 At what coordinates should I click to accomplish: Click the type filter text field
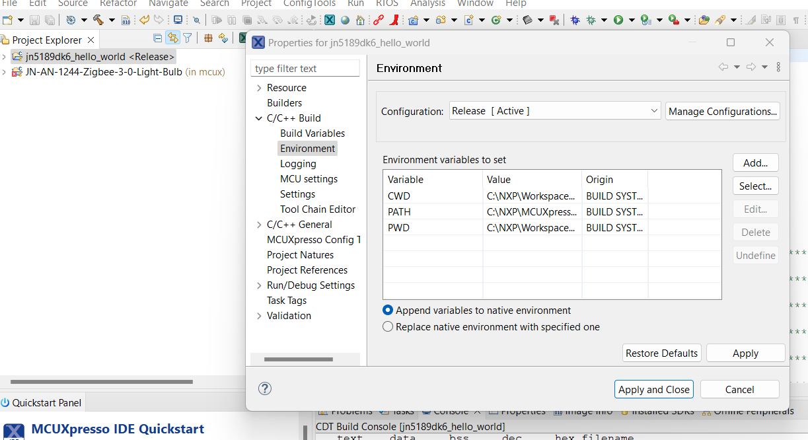pos(305,69)
